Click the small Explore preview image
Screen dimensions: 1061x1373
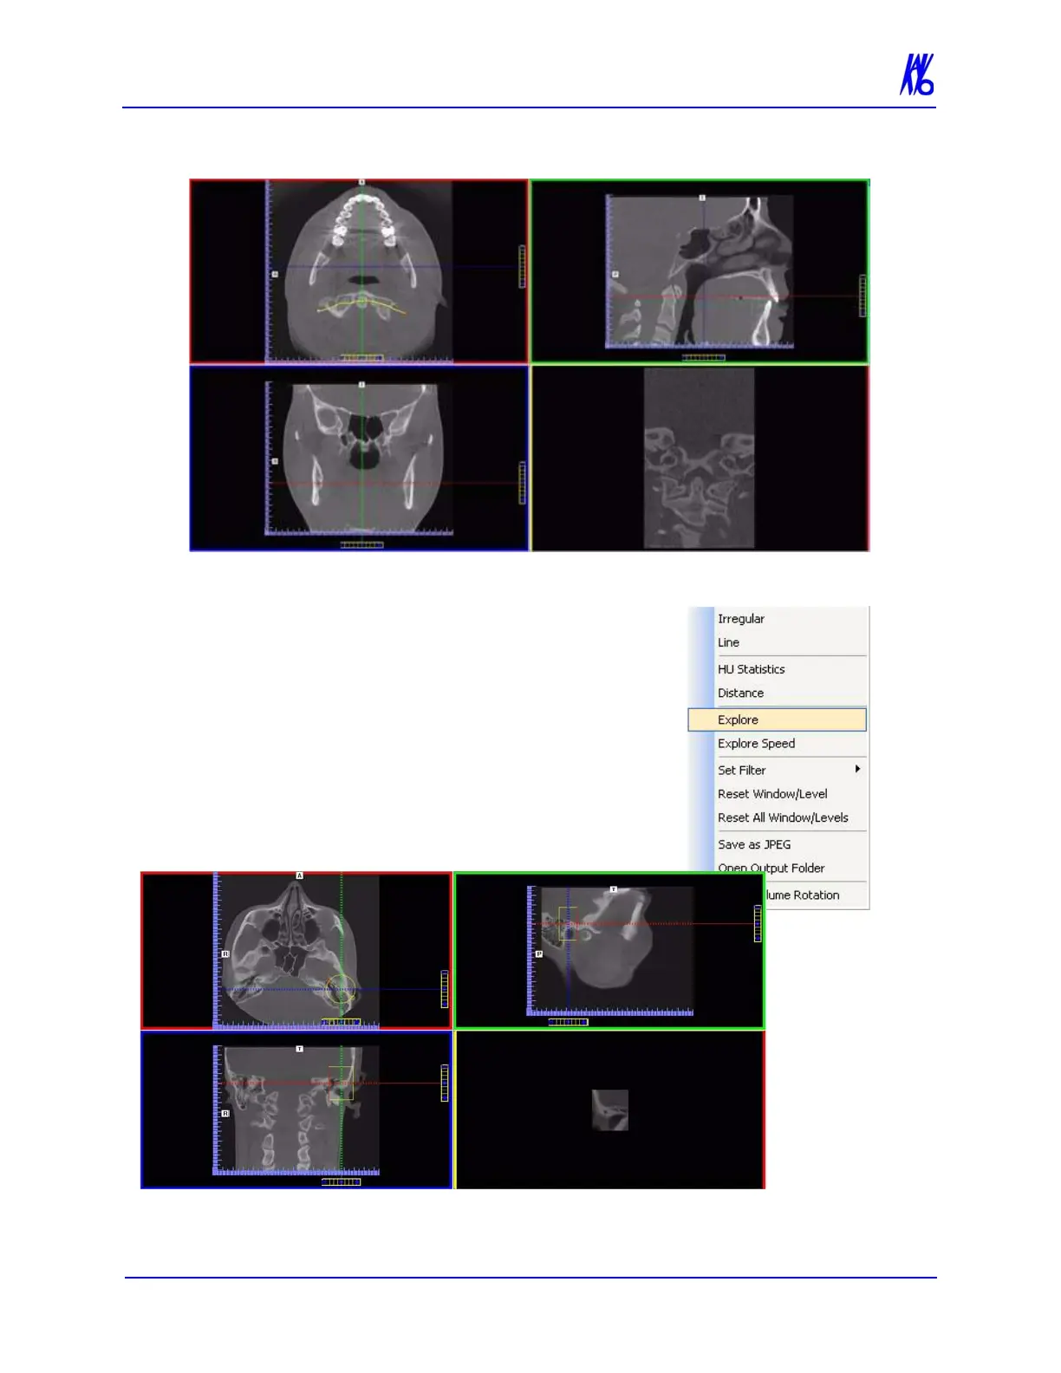tap(610, 1110)
